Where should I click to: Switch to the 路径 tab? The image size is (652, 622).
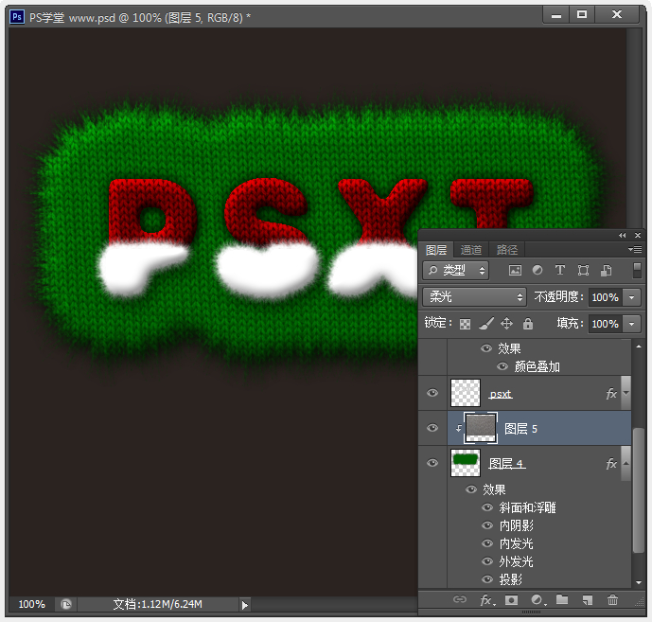[507, 250]
